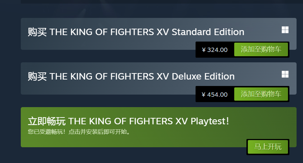The image size is (303, 163).
Task: Add Deluxe Edition to cart beside ¥454.00
Action: pyautogui.click(x=261, y=94)
